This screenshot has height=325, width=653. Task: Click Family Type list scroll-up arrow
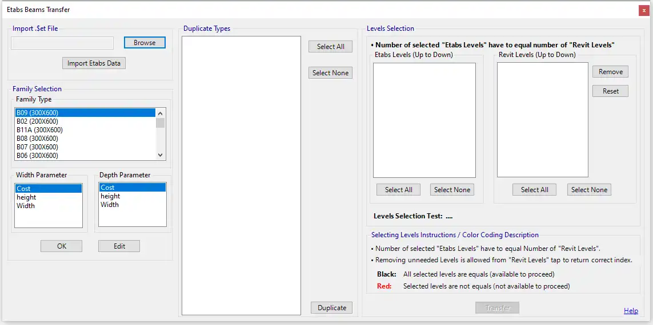(x=161, y=113)
